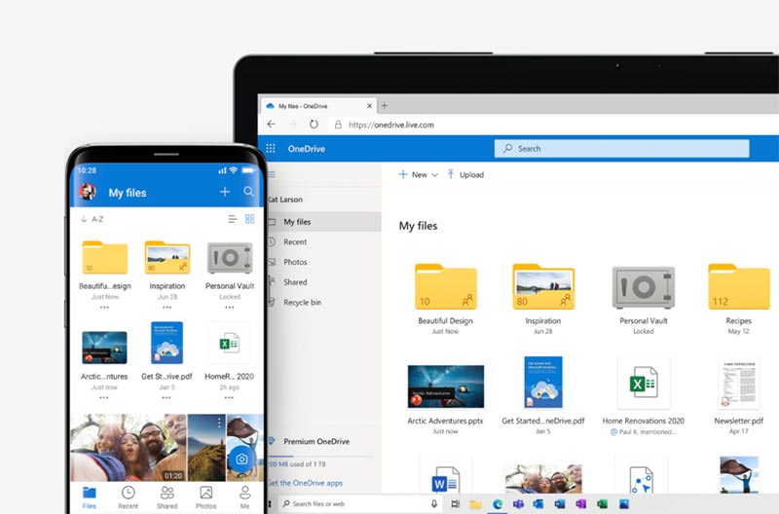779x514 pixels.
Task: Select My files in the web sidebar
Action: (325, 222)
